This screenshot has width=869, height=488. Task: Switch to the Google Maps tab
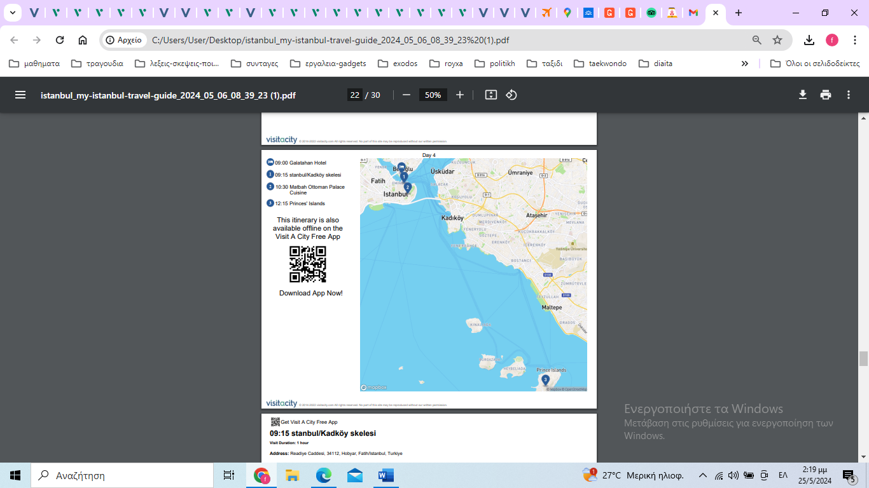click(x=567, y=13)
